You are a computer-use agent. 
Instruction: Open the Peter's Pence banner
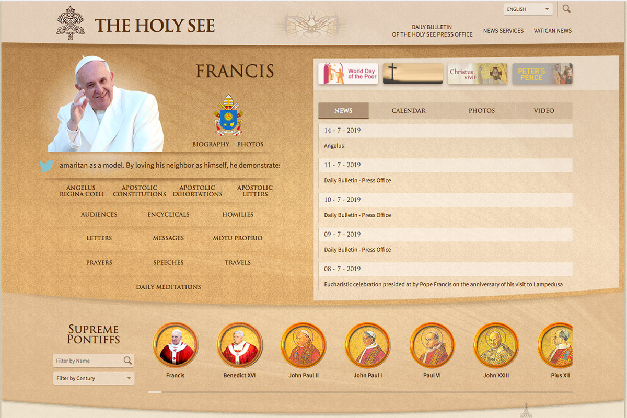click(542, 74)
